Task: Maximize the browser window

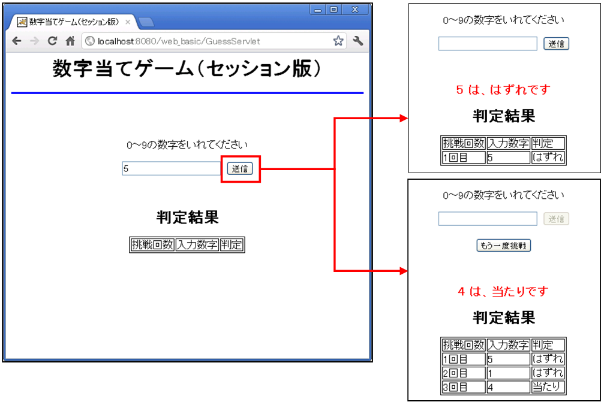Action: click(x=333, y=10)
